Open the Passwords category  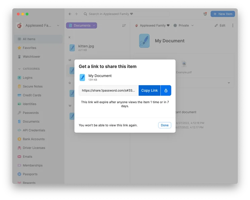tap(38, 113)
